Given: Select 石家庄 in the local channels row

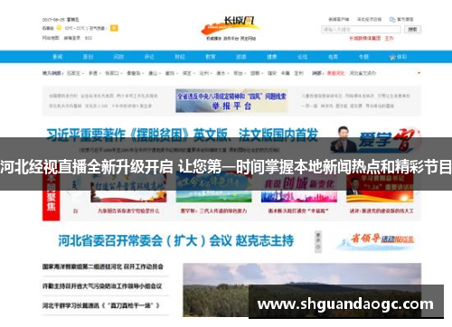Looking at the screenshot, I should [73, 73].
